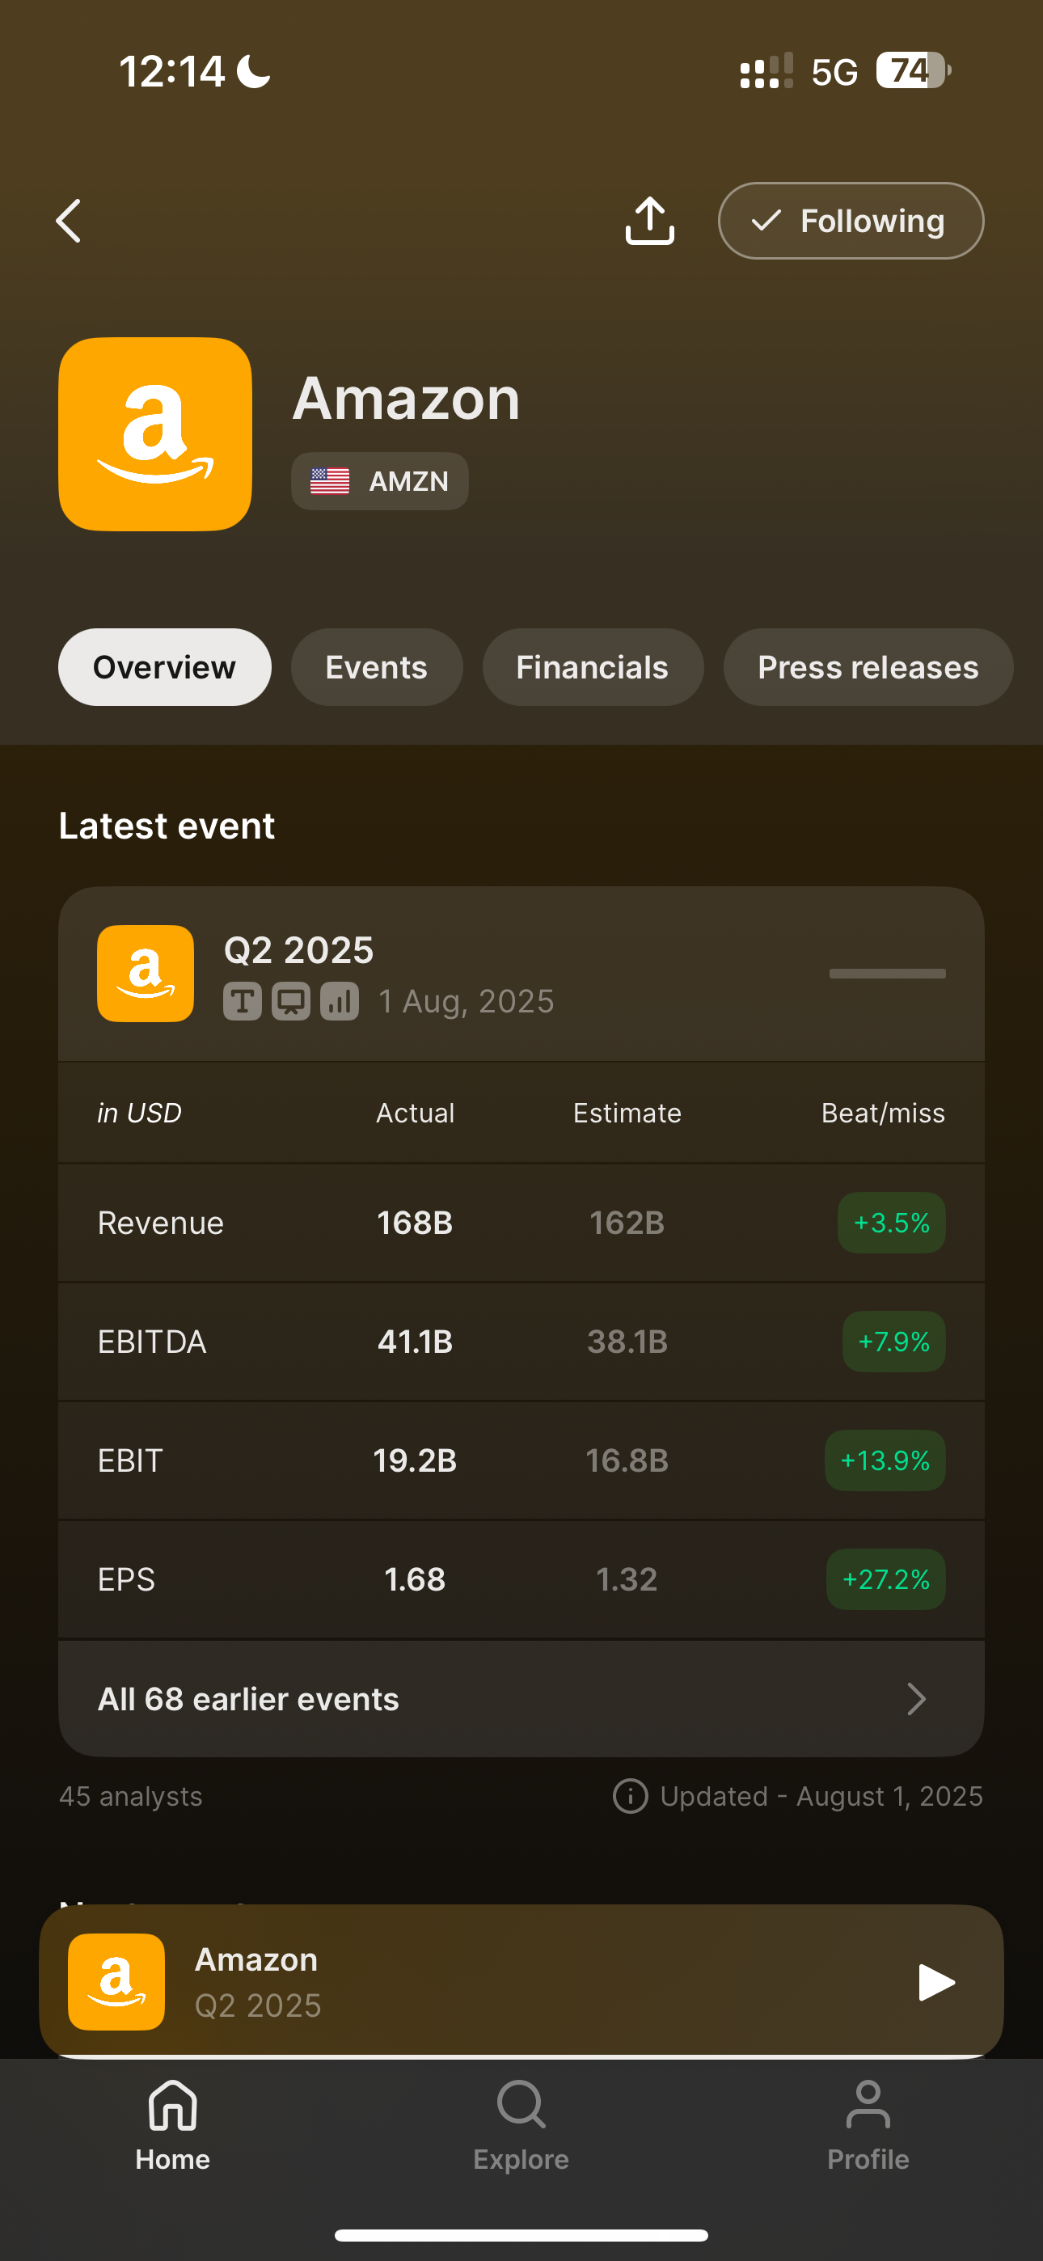Image resolution: width=1043 pixels, height=2261 pixels.
Task: Play the Amazon Q2 2025 audio
Action: tap(936, 1982)
